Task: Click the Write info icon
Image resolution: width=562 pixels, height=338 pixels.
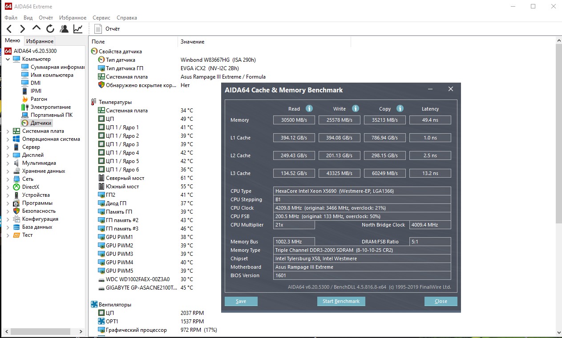Action: (355, 108)
